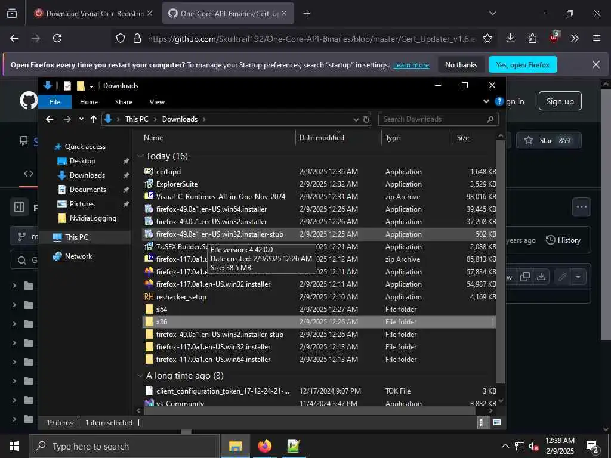Sort by Date modified column header
This screenshot has width=611, height=458.
322,138
